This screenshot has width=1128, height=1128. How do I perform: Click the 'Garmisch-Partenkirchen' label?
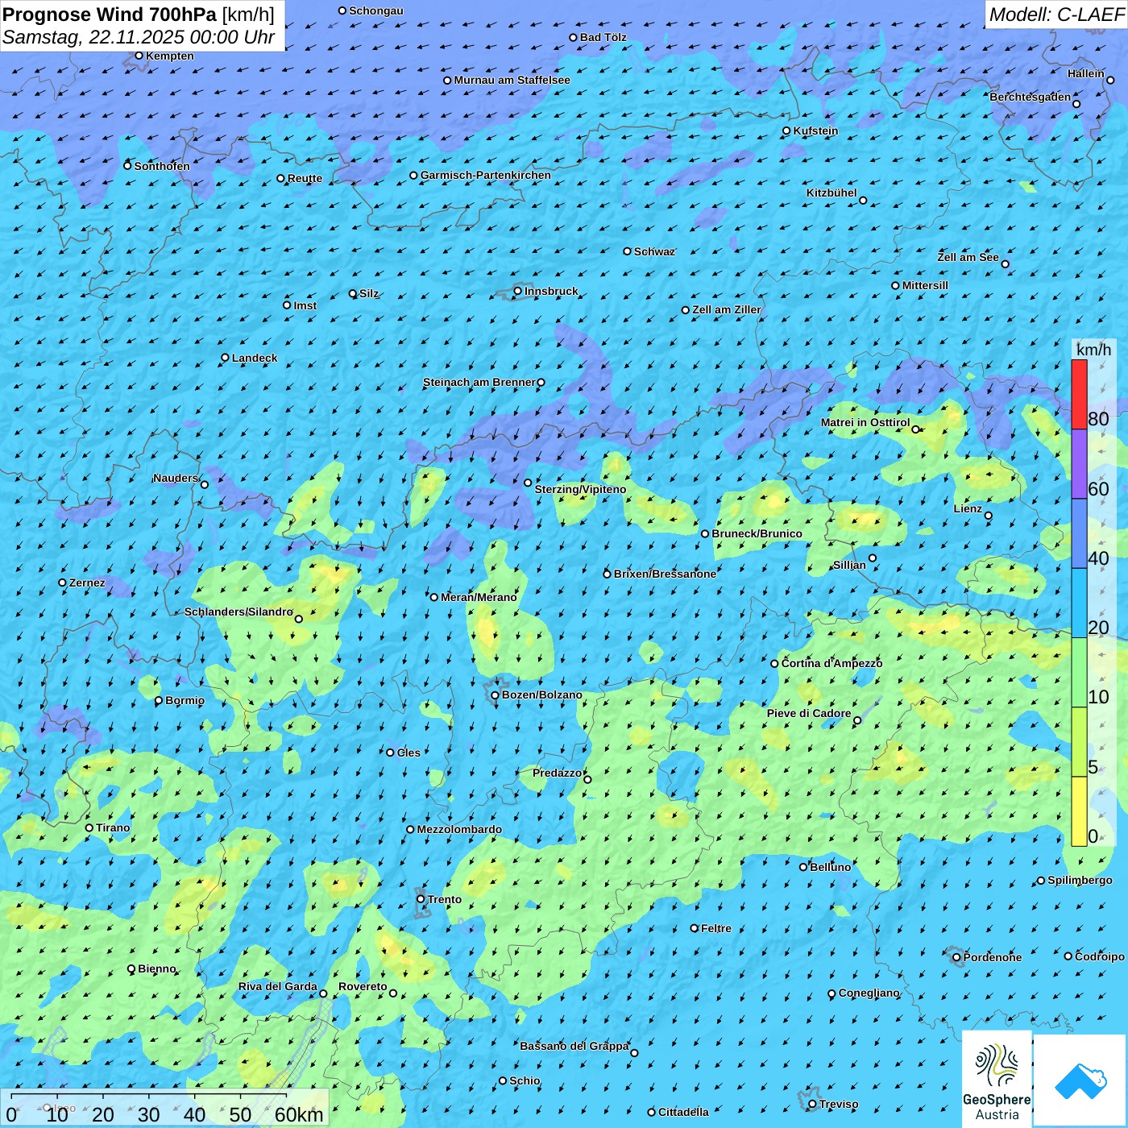tap(486, 175)
